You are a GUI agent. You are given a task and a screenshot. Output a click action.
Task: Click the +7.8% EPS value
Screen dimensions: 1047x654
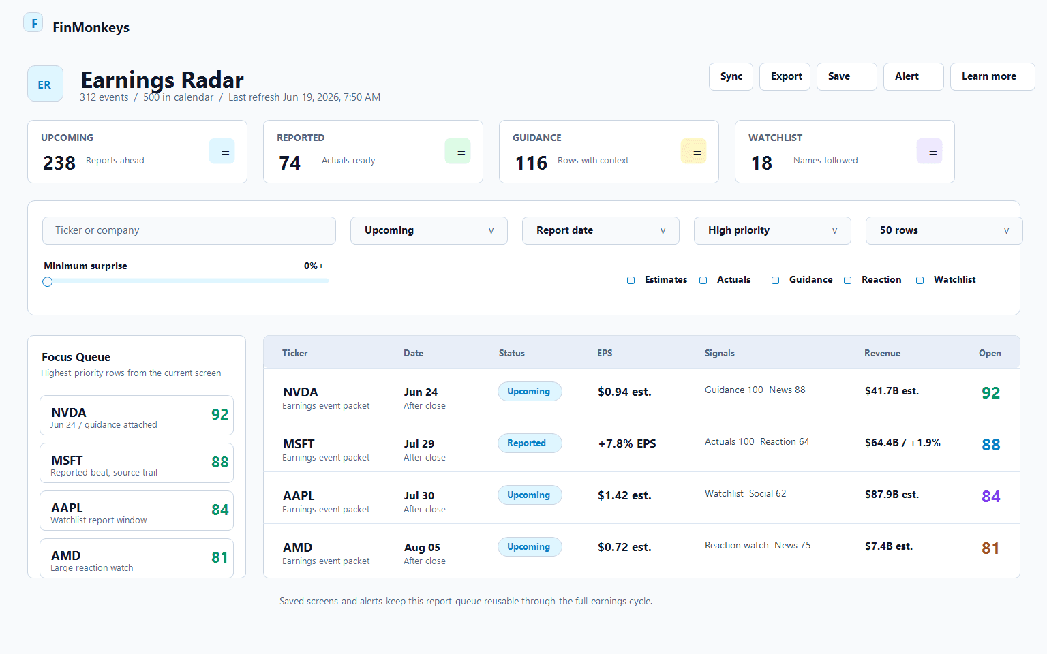click(627, 443)
